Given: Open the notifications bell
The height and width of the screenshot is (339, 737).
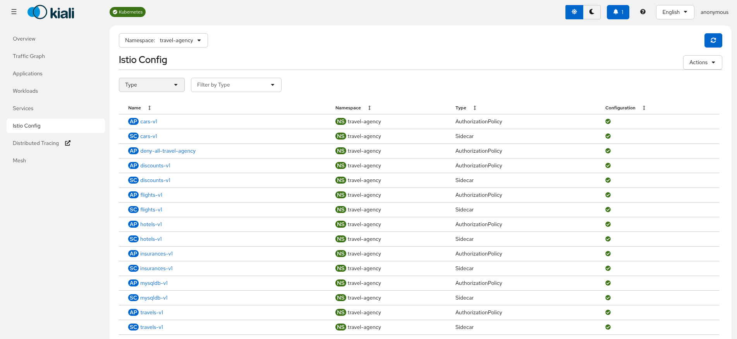Looking at the screenshot, I should (618, 12).
